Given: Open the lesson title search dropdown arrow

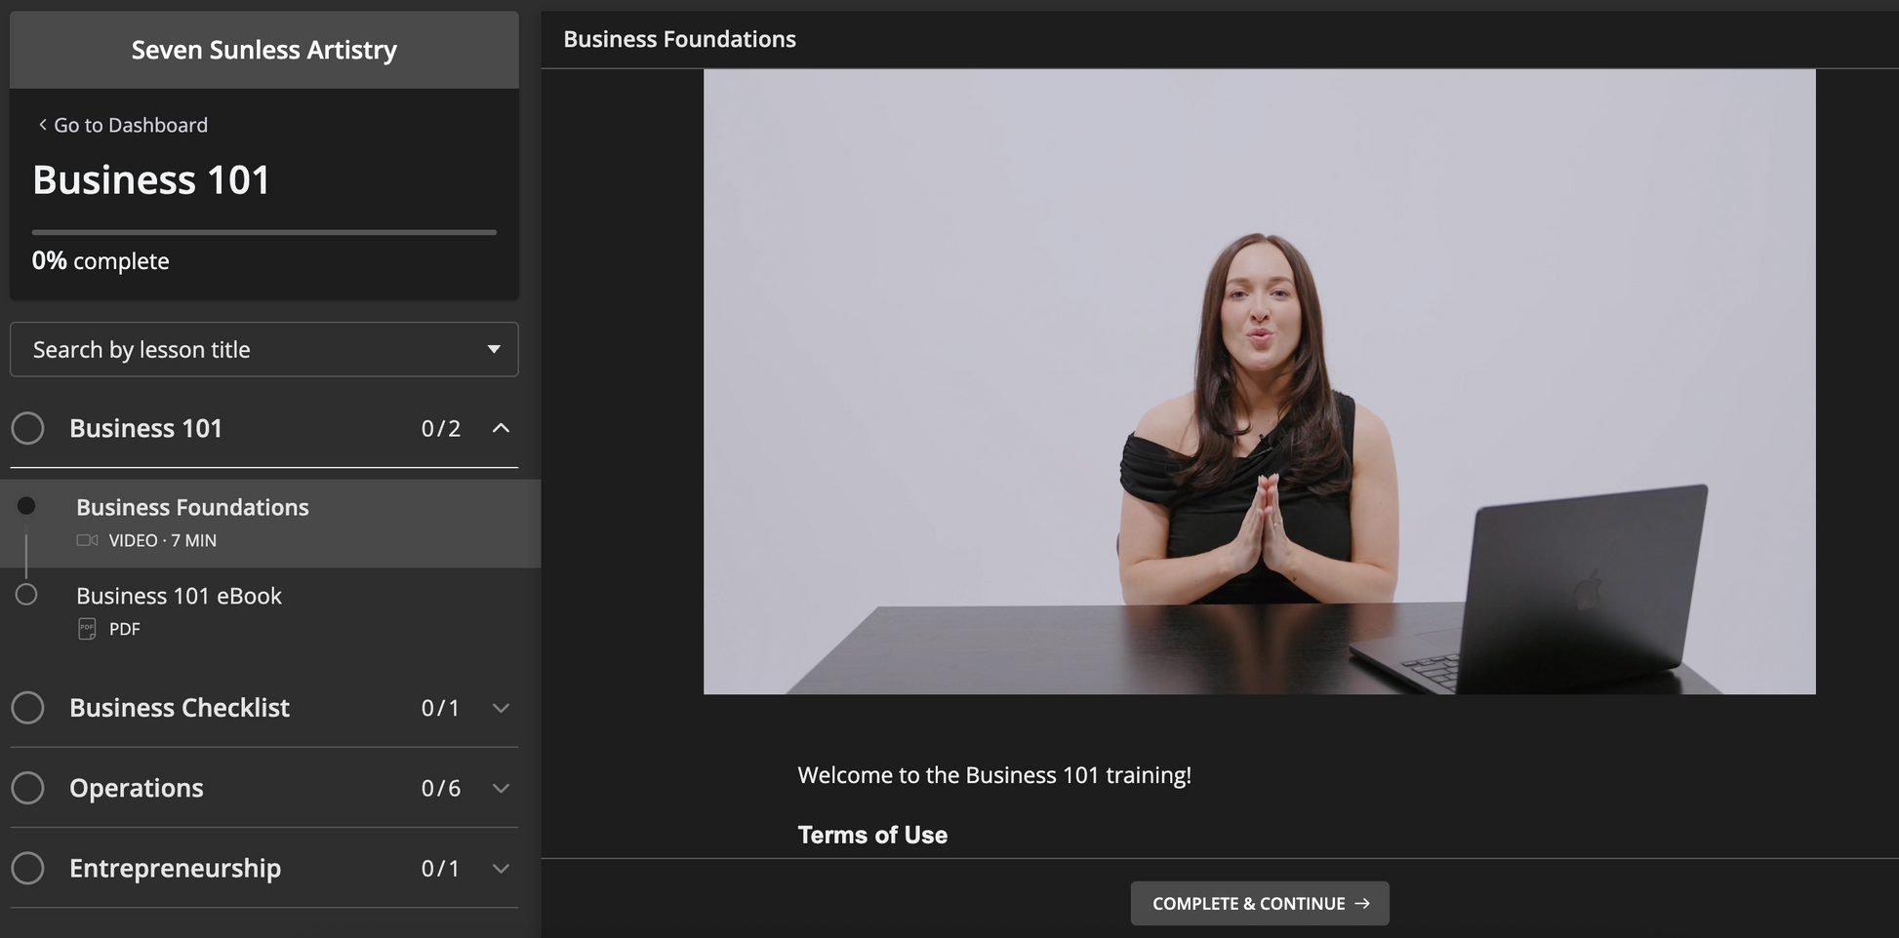Looking at the screenshot, I should (x=494, y=349).
